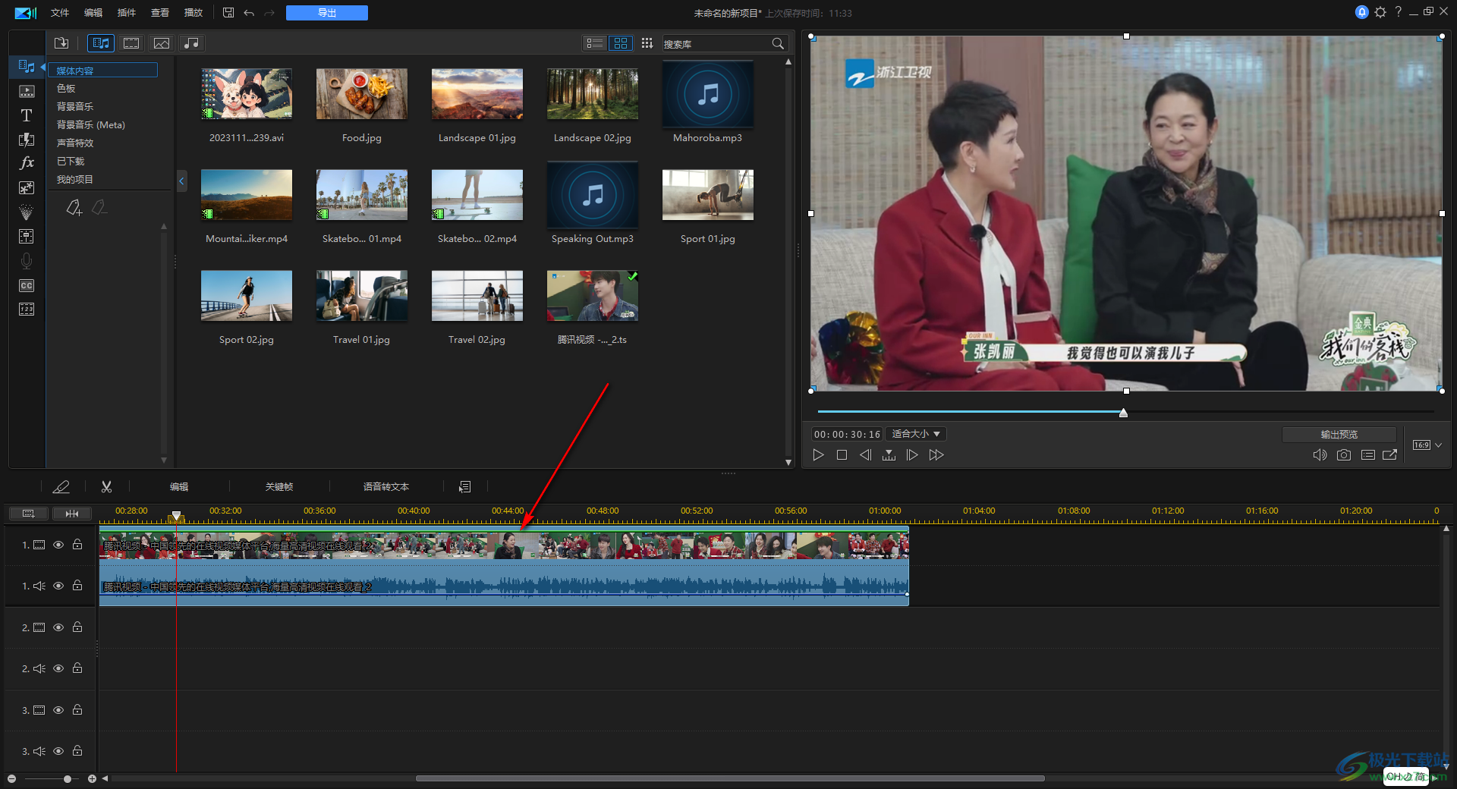Click the preview seek bar handle
Screen dimensions: 1457x789
click(x=1123, y=413)
